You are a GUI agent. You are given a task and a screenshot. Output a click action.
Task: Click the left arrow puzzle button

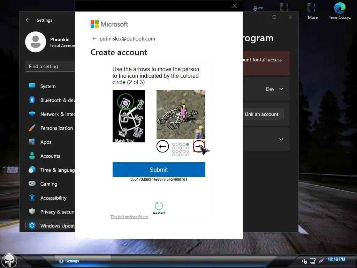(x=162, y=146)
